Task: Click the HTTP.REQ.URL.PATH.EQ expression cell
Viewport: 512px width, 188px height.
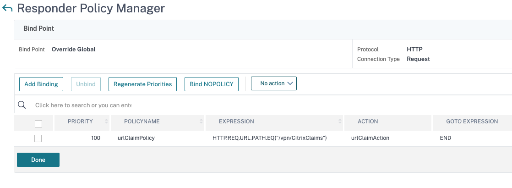Action: [269, 138]
